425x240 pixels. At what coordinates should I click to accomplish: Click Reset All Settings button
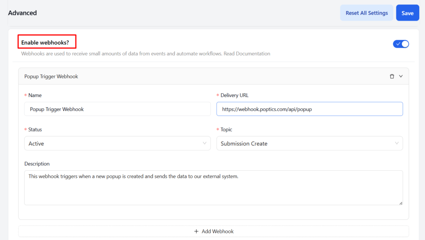366,13
